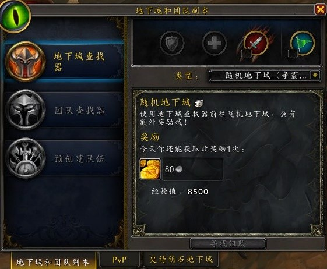327x269 pixels.
Task: Expand the 类型 dropdown arrow
Action: coord(315,75)
